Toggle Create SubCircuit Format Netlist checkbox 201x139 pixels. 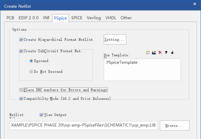point(21,51)
